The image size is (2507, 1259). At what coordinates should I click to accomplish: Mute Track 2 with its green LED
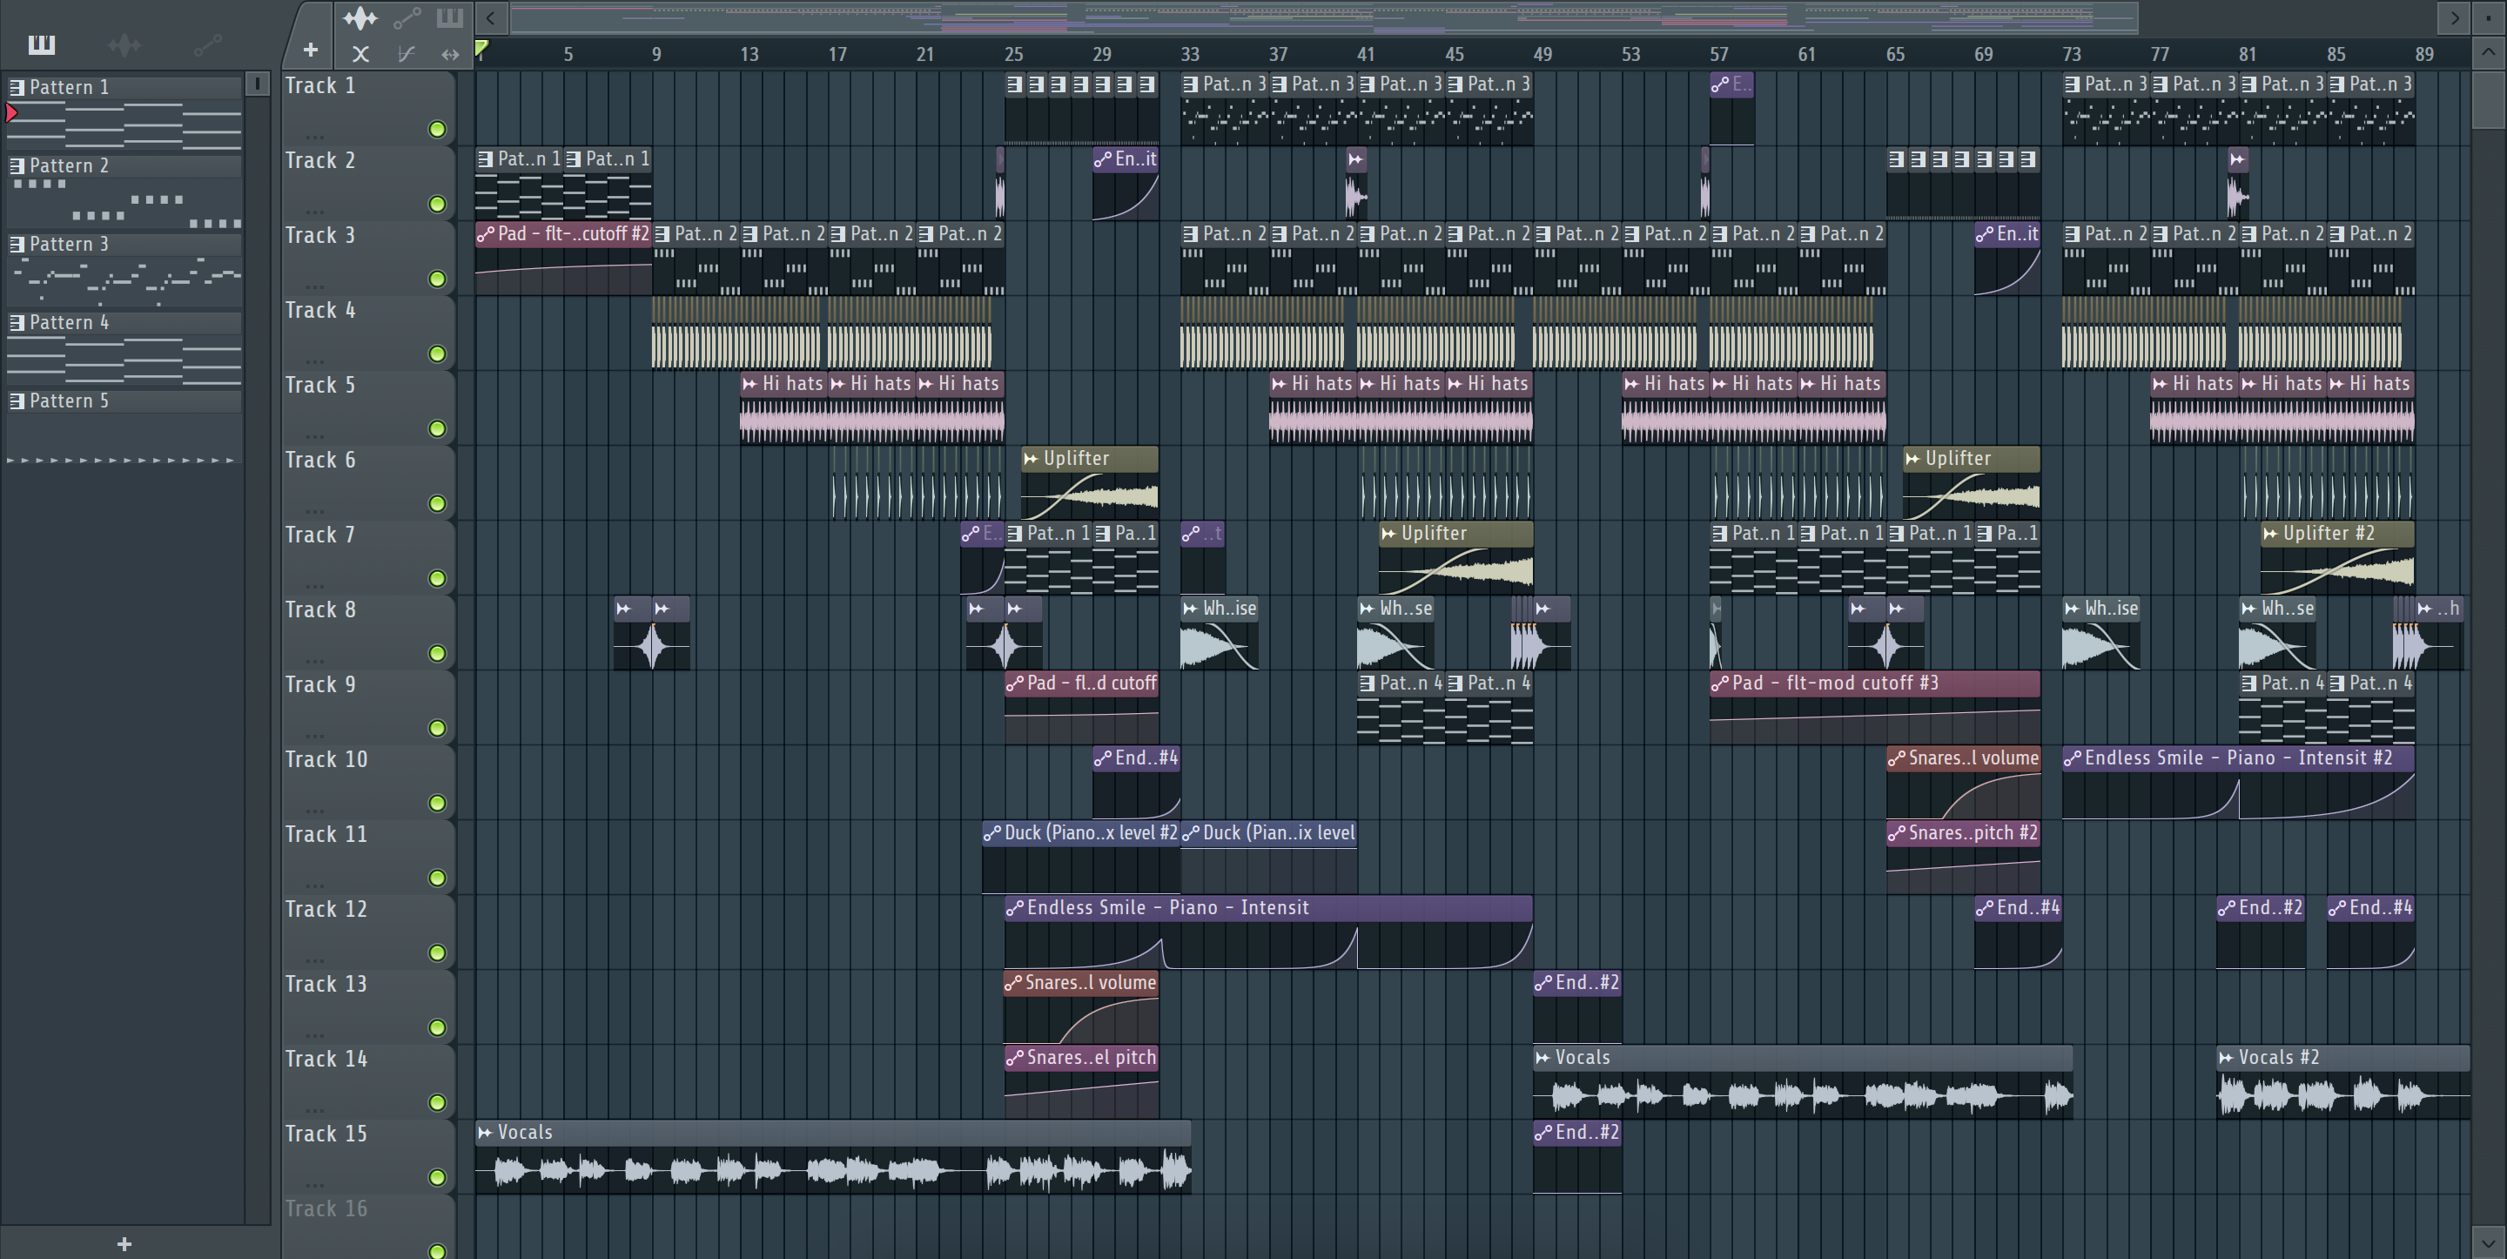(437, 204)
